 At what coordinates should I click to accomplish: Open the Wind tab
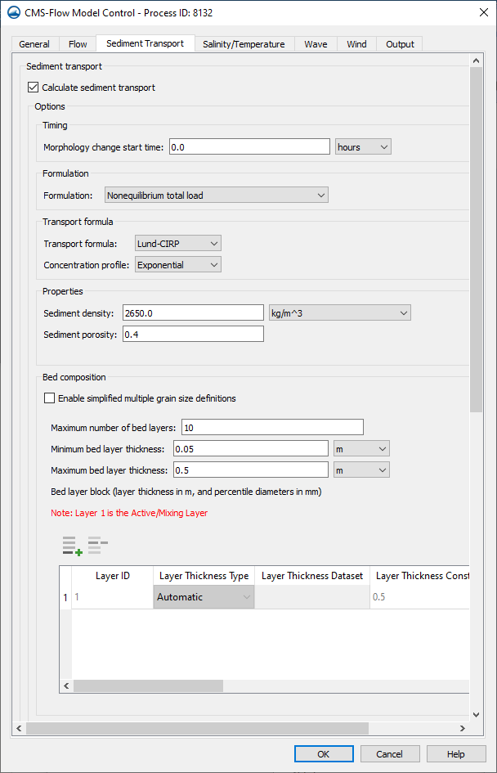(356, 44)
